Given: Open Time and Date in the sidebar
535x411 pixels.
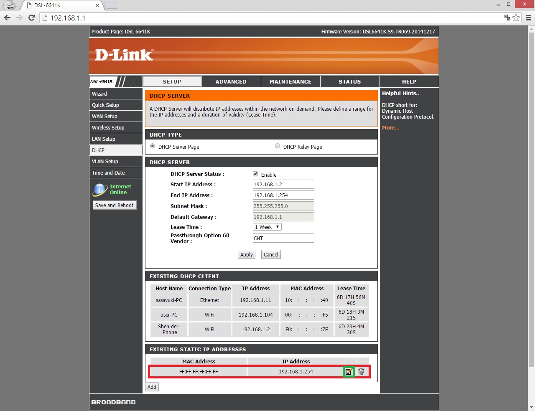Looking at the screenshot, I should 116,173.
